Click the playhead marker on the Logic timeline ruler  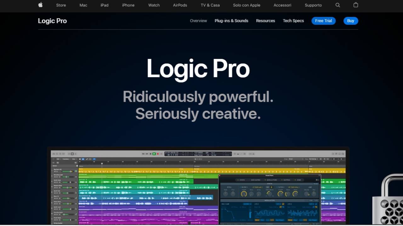102,164
